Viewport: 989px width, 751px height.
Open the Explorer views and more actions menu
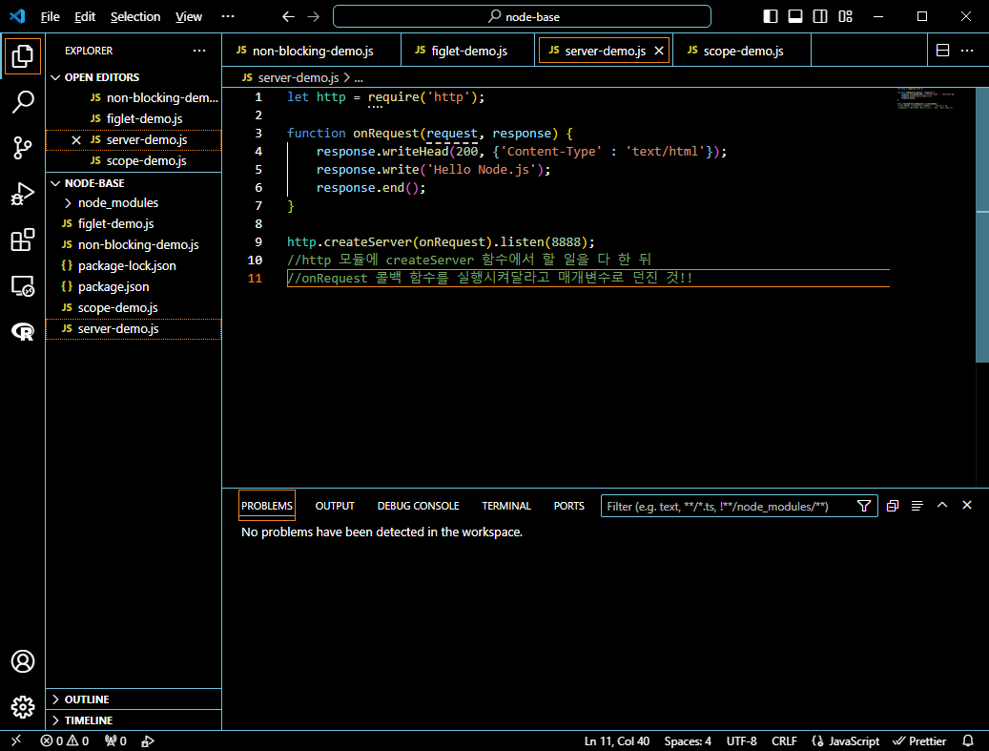(199, 51)
